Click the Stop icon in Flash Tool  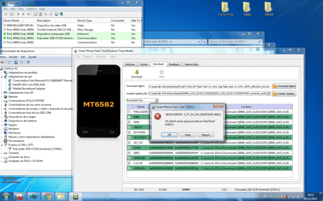[x=161, y=72]
